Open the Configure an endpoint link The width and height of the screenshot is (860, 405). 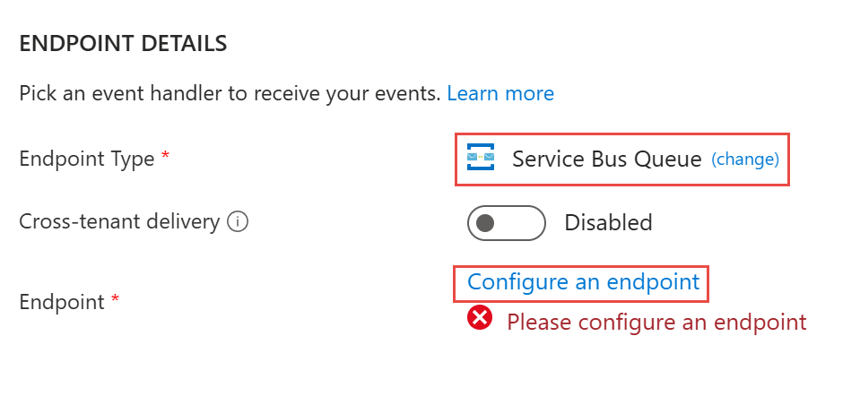tap(583, 281)
